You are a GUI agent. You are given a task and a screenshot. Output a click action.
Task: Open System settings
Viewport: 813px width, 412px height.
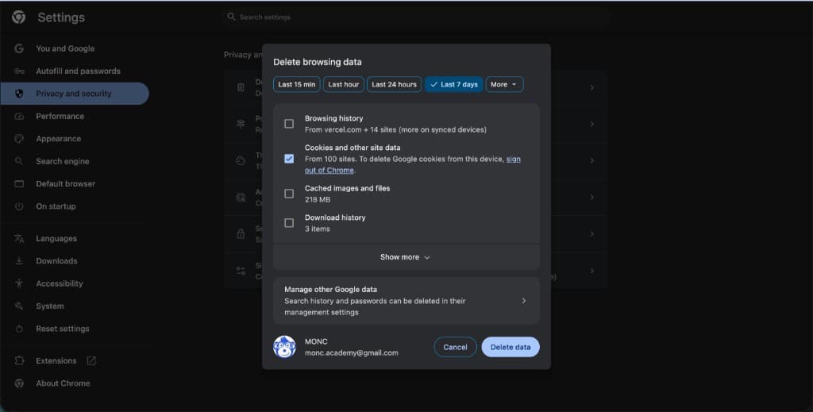(x=75, y=306)
